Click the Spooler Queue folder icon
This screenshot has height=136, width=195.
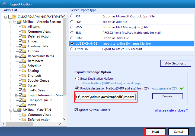[x=24, y=81]
